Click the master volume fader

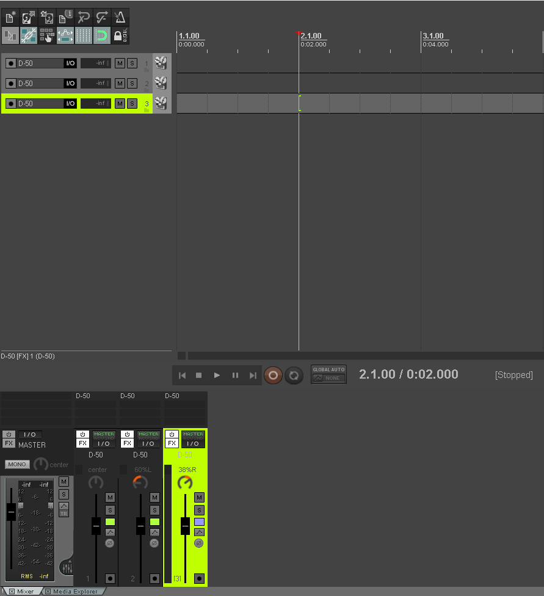pyautogui.click(x=12, y=512)
